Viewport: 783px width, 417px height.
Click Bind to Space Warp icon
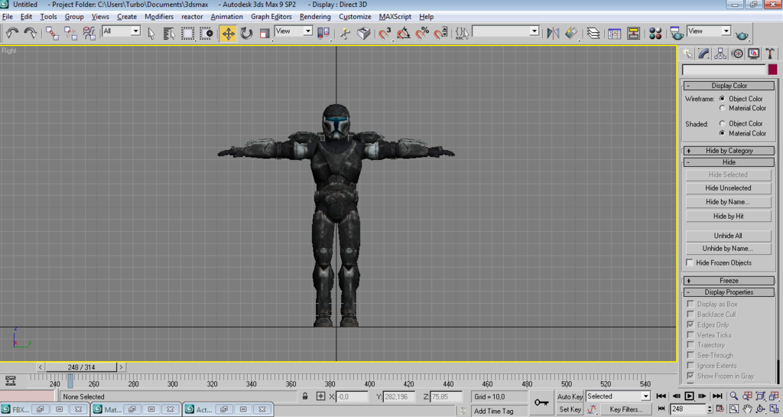tap(89, 33)
